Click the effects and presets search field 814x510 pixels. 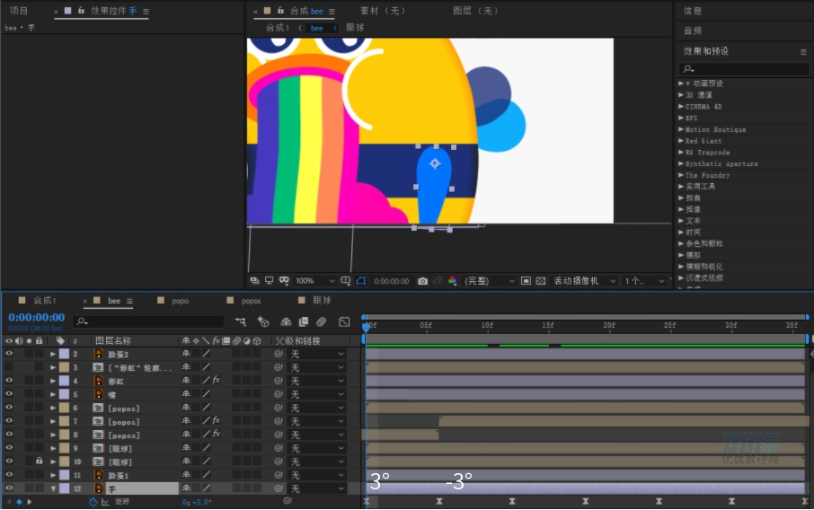744,68
